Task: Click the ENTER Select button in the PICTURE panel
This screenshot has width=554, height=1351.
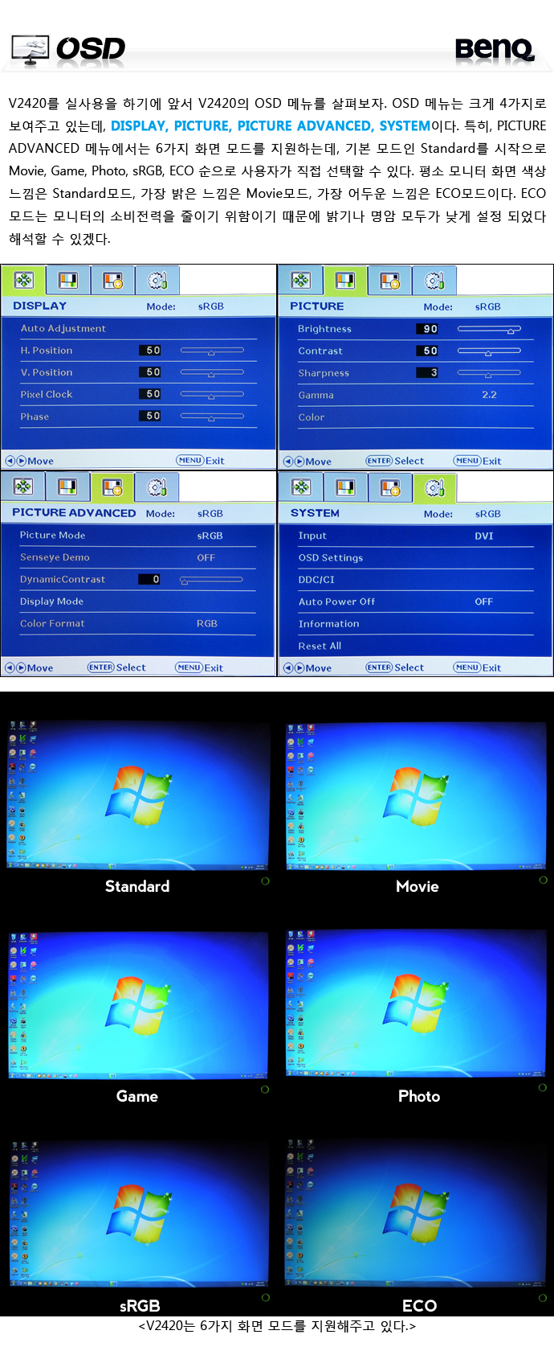Action: click(394, 461)
